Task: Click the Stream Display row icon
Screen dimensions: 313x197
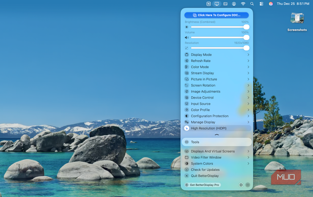Action: click(x=187, y=73)
